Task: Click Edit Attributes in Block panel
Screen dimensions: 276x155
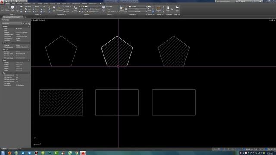Action: pos(111,12)
